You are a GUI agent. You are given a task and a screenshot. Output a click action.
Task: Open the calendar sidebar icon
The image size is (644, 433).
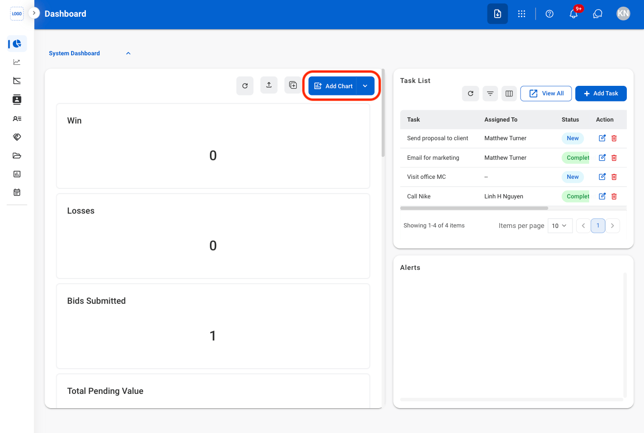coord(17,192)
